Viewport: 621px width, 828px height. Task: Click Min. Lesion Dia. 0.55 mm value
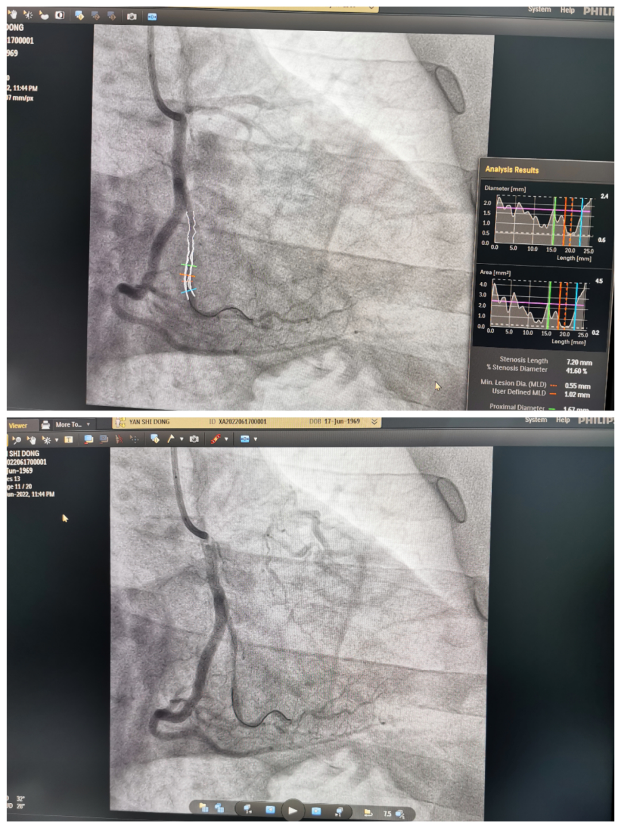(x=577, y=386)
